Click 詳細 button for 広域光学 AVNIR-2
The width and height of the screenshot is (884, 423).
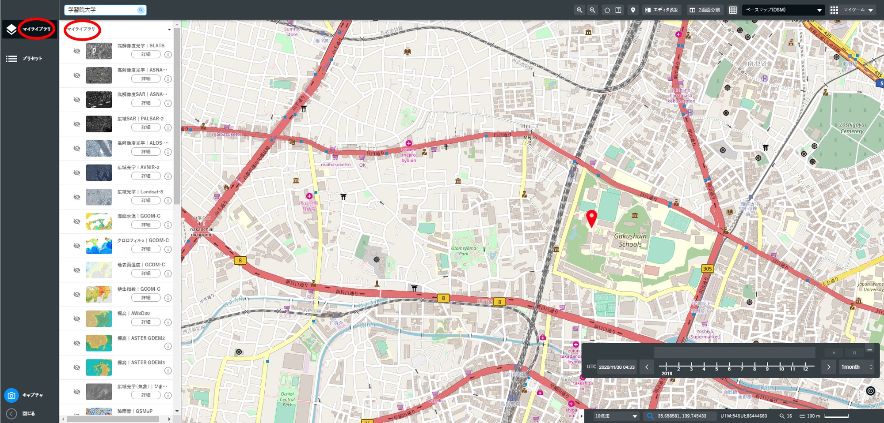click(146, 176)
